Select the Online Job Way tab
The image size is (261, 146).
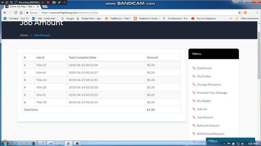coord(22,6)
